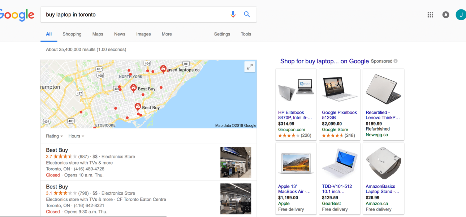This screenshot has width=466, height=217.
Task: Open search Settings
Action: (222, 34)
